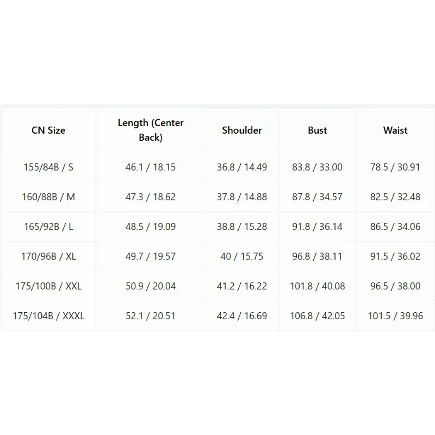The image size is (435, 435).
Task: Click the Waist column header
Action: [395, 130]
